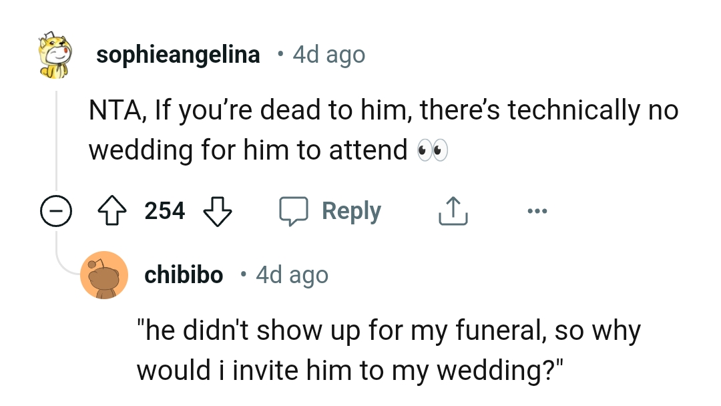Collapse sophieangelina's comment thread
Screen dimensions: 721x406
(55, 212)
